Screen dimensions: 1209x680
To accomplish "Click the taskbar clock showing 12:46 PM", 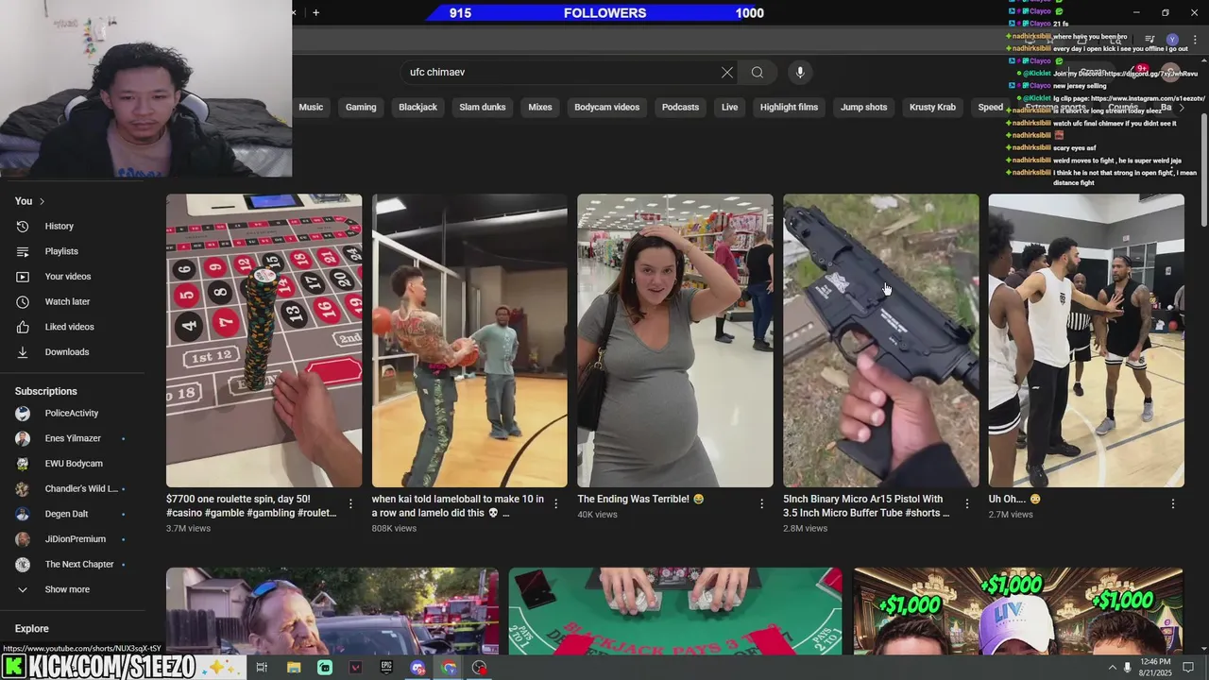I will coord(1155,668).
